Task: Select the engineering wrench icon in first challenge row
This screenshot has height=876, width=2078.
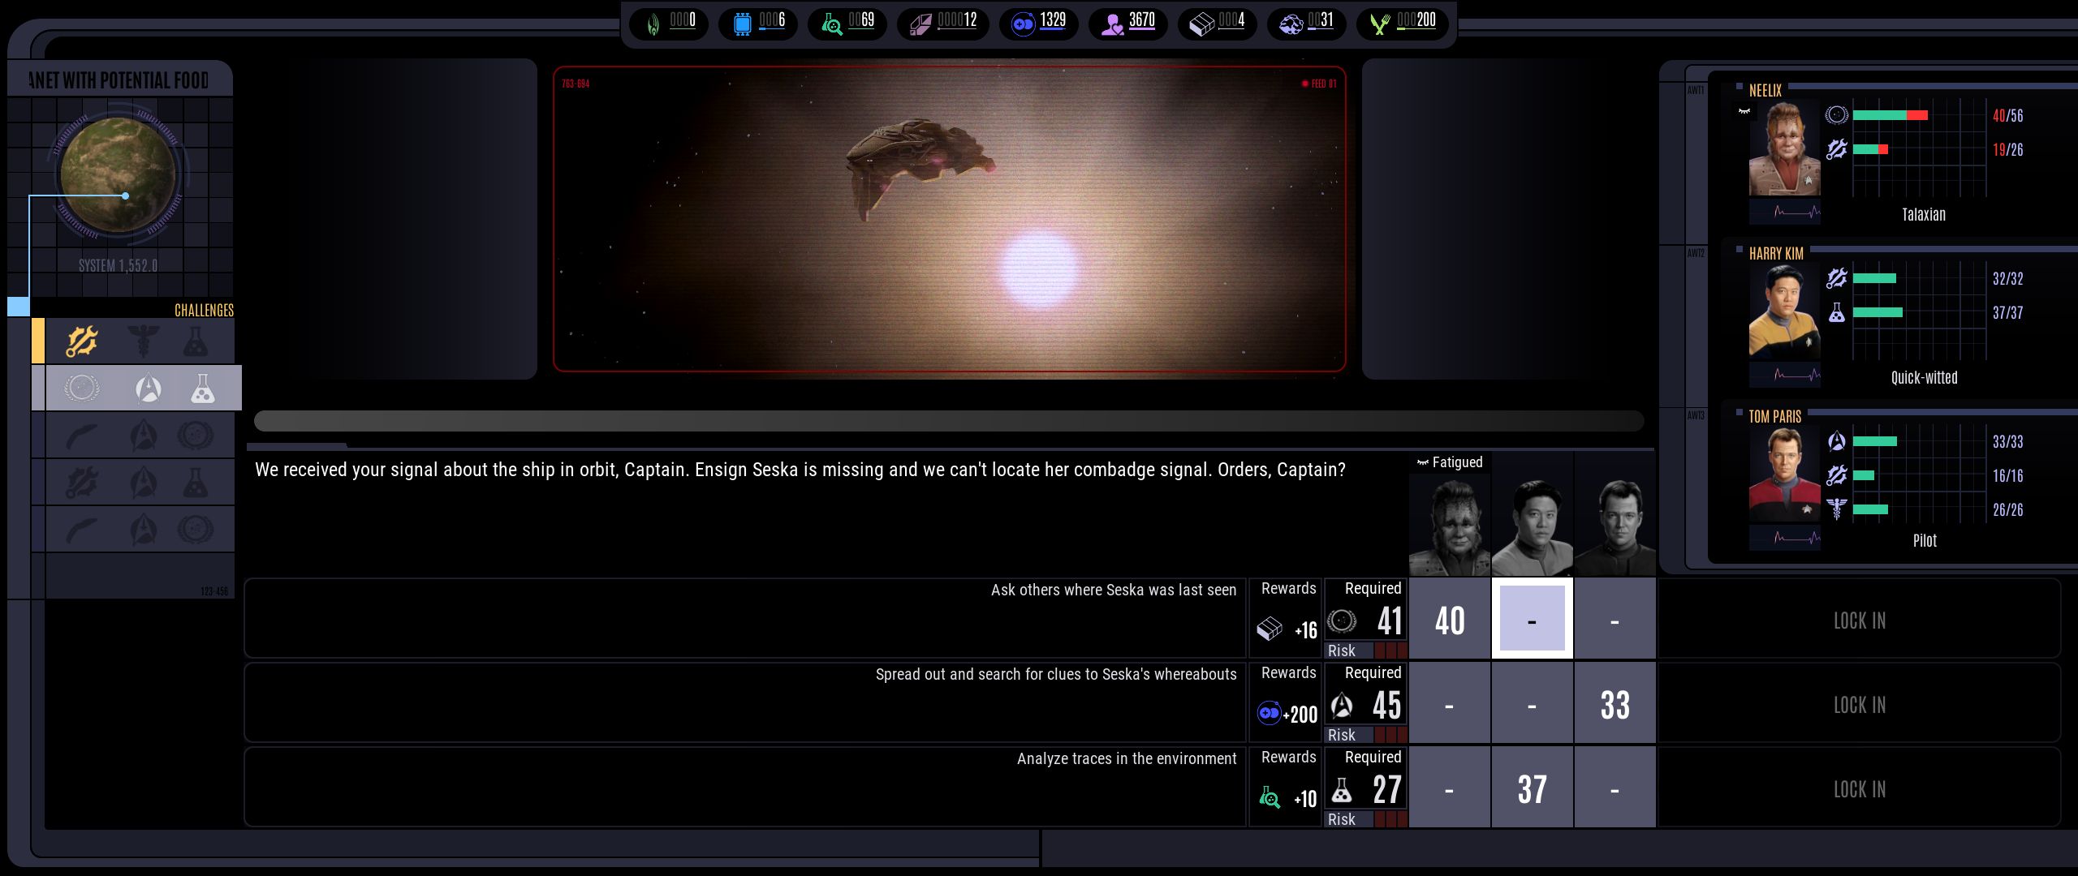Action: 82,341
